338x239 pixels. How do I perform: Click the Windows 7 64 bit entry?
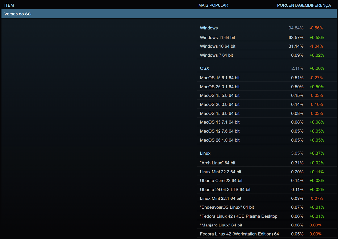click(x=216, y=55)
